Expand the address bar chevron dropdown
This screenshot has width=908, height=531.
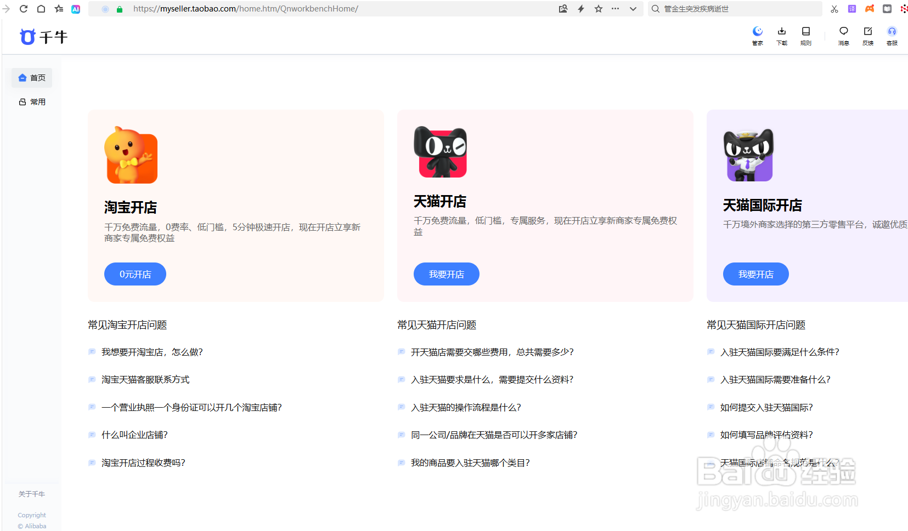pyautogui.click(x=633, y=9)
